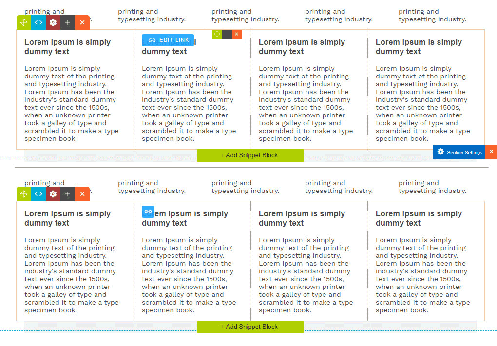Click the plus icon in second snippet toolbar

click(x=68, y=194)
